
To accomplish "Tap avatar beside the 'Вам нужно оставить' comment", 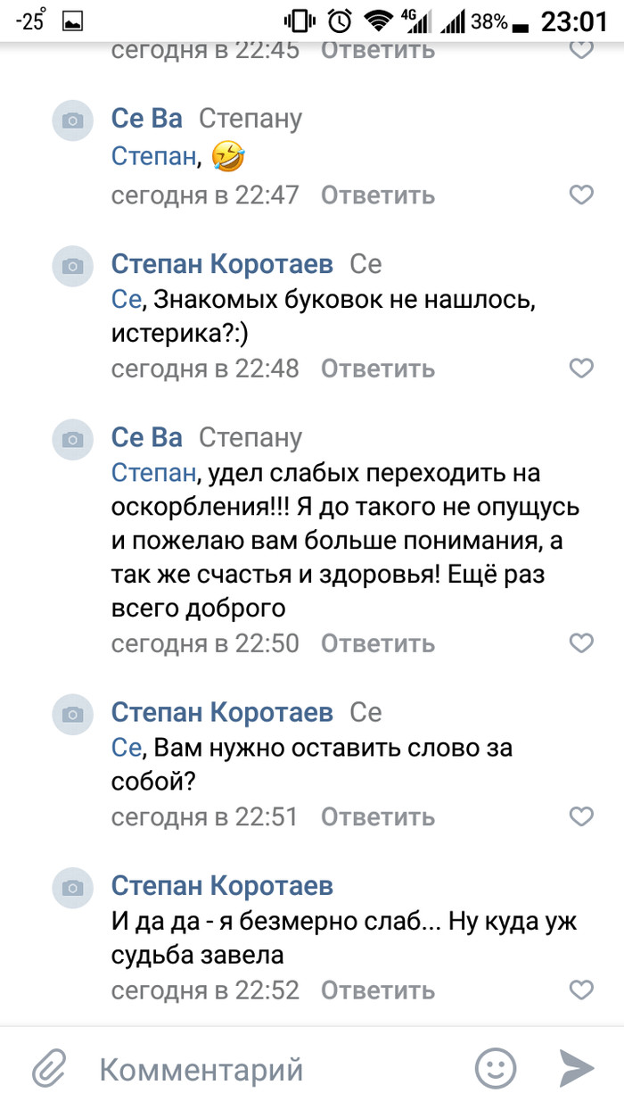I will coord(73,714).
